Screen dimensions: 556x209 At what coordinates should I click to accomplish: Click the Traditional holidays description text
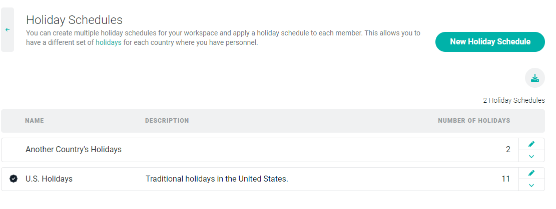coord(217,179)
